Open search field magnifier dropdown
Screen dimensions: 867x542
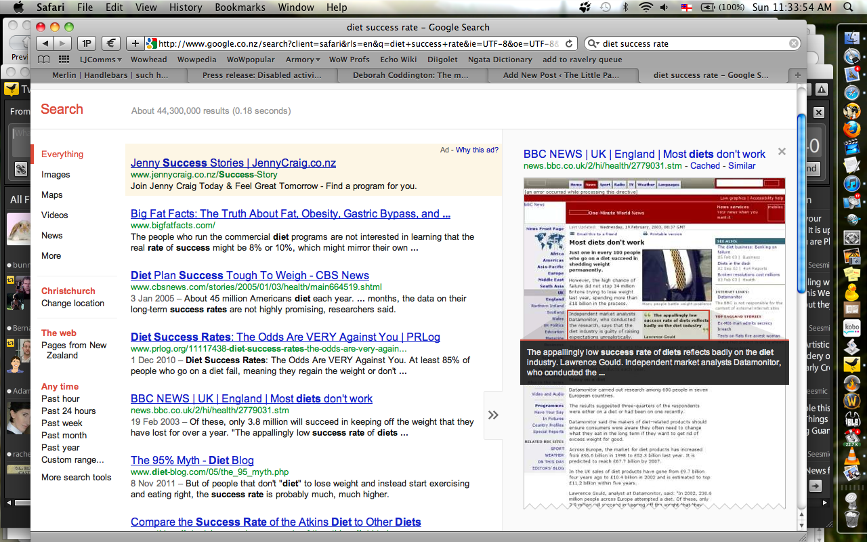[x=593, y=43]
